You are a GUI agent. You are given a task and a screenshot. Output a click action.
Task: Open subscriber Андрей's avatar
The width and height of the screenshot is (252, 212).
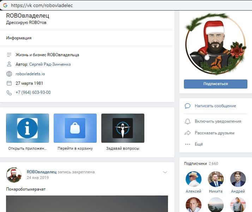[x=238, y=179]
